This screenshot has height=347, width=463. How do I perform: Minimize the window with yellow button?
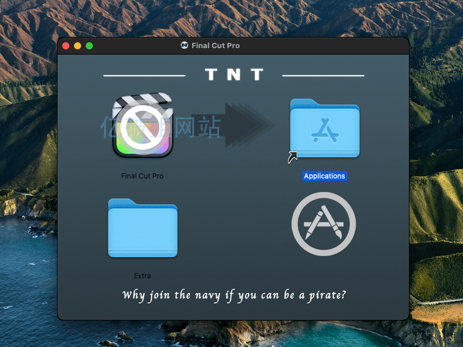(78, 46)
